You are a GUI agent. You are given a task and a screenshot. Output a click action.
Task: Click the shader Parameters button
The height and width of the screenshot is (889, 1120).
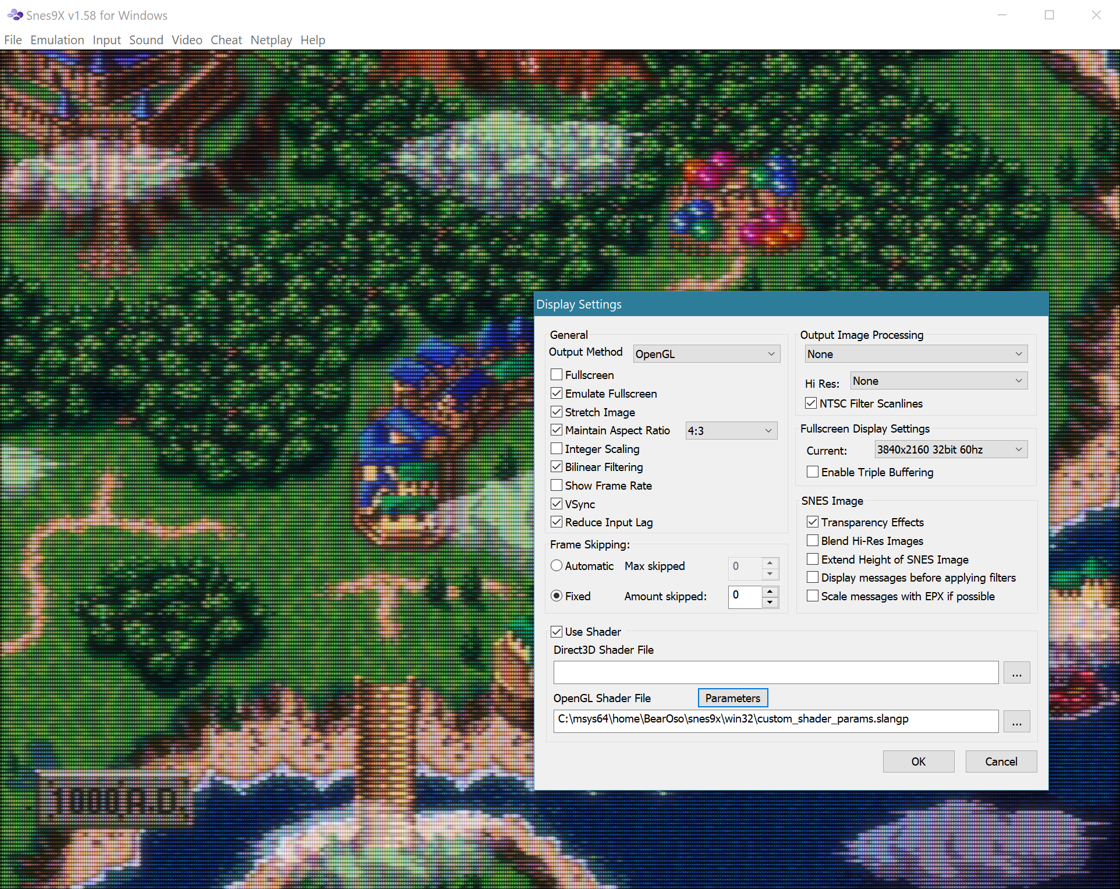732,698
